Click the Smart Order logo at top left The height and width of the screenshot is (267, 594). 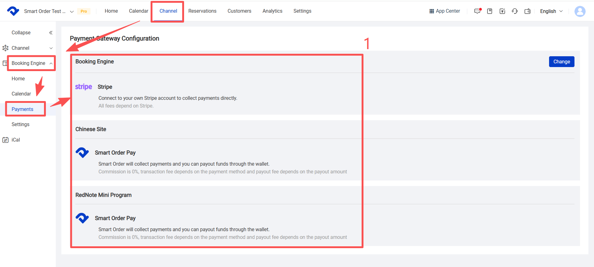13,11
